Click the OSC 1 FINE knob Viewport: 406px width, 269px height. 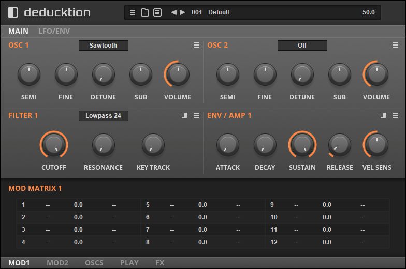point(66,74)
